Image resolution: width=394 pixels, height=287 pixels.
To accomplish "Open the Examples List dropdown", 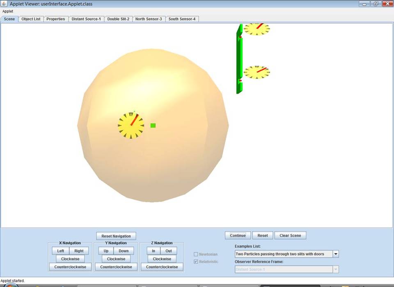I will click(x=335, y=254).
